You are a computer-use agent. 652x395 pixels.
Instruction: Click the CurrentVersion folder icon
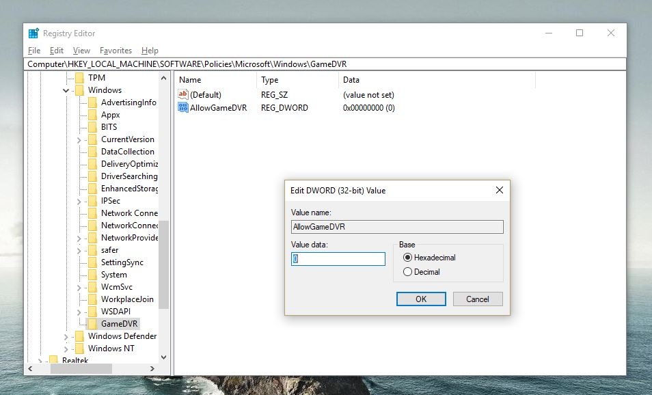(93, 139)
